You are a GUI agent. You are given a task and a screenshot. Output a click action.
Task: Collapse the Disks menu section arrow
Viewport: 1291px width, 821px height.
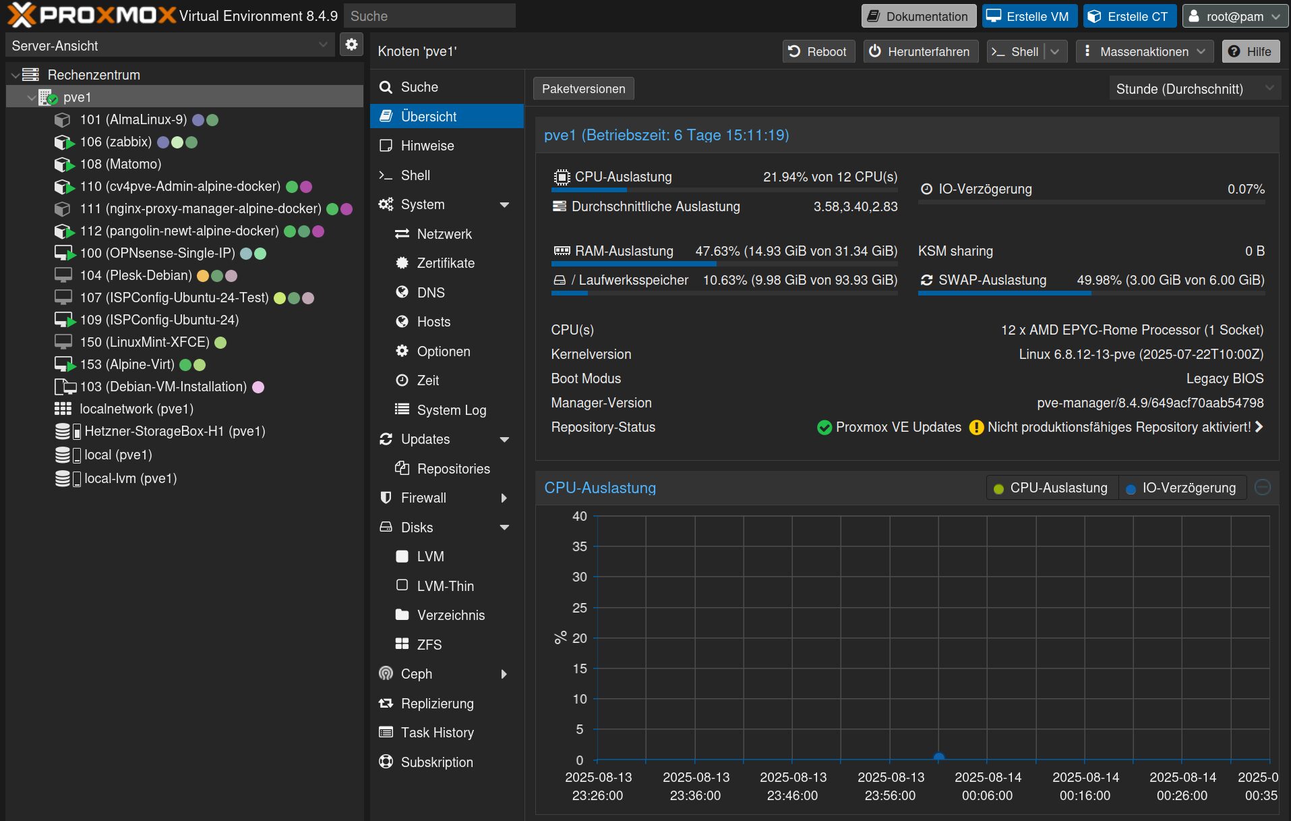click(504, 528)
